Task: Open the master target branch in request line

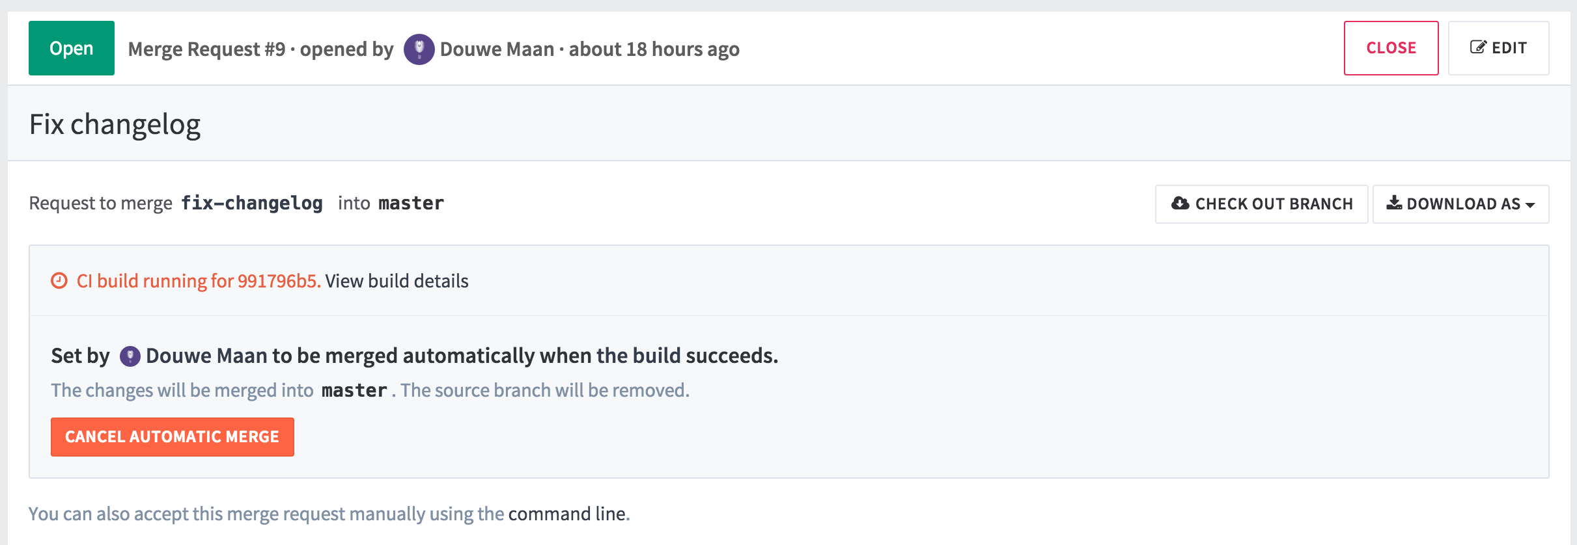Action: pos(411,204)
